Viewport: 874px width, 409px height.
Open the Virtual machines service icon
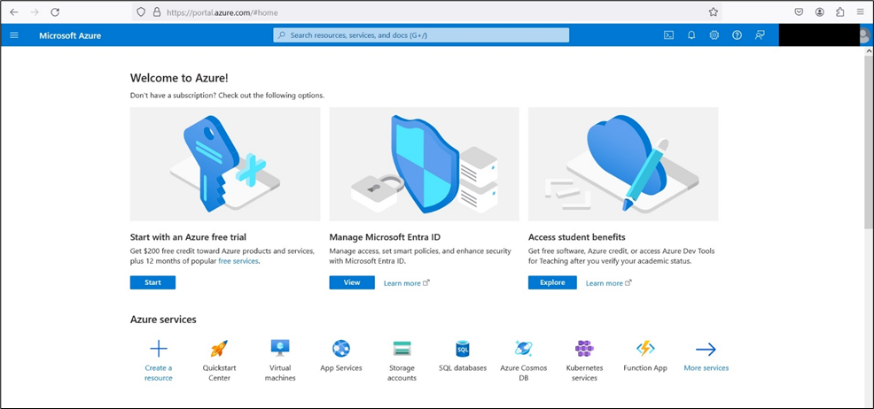280,348
